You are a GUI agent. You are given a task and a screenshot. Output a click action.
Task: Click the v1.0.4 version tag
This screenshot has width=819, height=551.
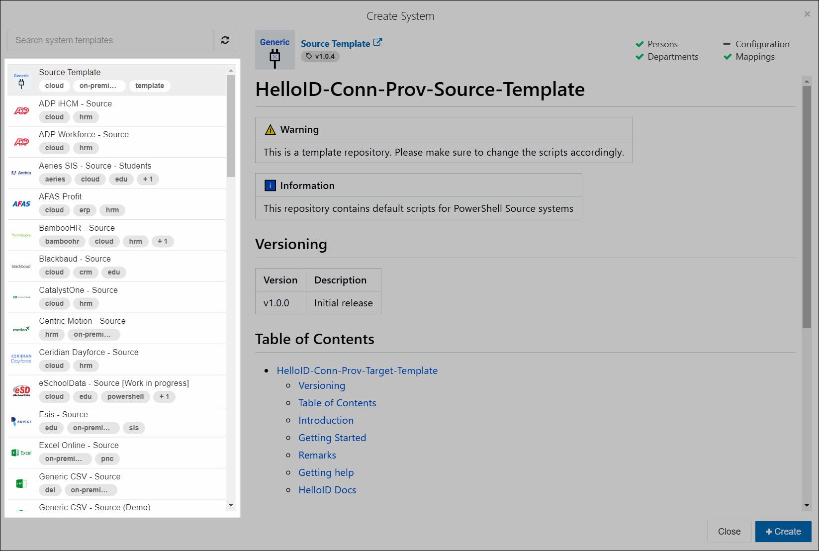click(320, 56)
